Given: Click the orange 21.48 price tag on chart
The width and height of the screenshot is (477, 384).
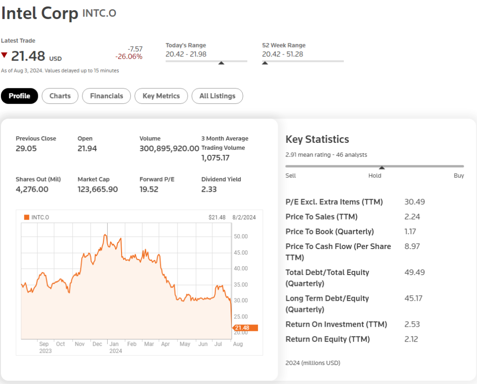Looking at the screenshot, I should pos(245,328).
